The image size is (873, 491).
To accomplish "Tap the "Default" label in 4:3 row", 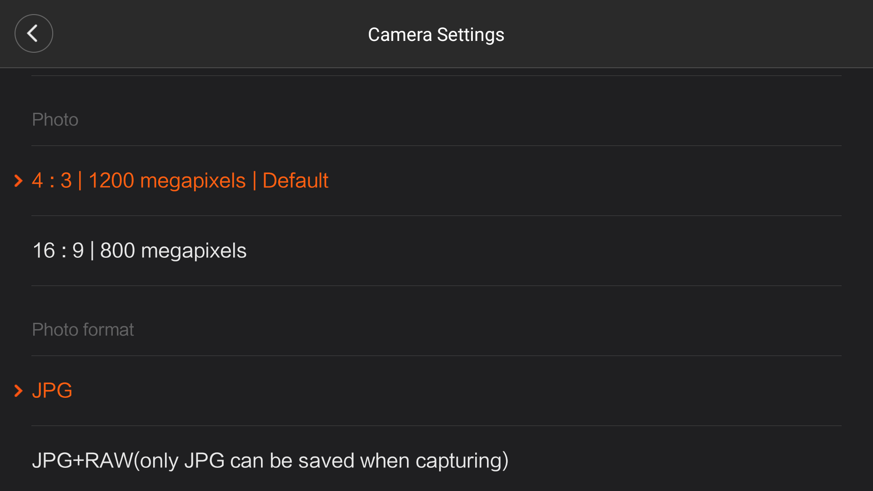I will 295,181.
